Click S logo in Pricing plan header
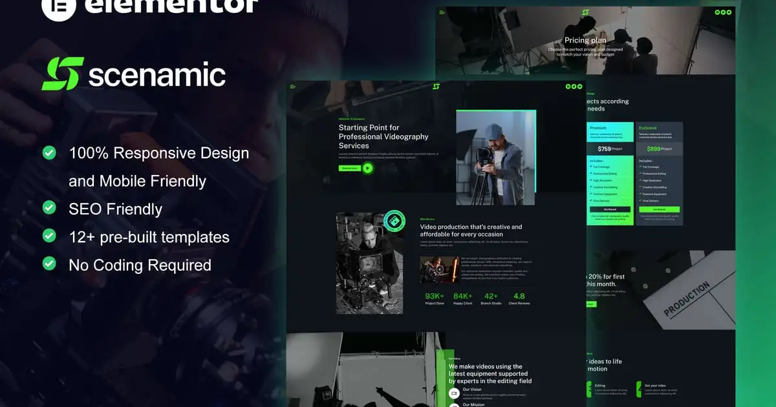Viewport: 776px width, 407px height. click(585, 12)
